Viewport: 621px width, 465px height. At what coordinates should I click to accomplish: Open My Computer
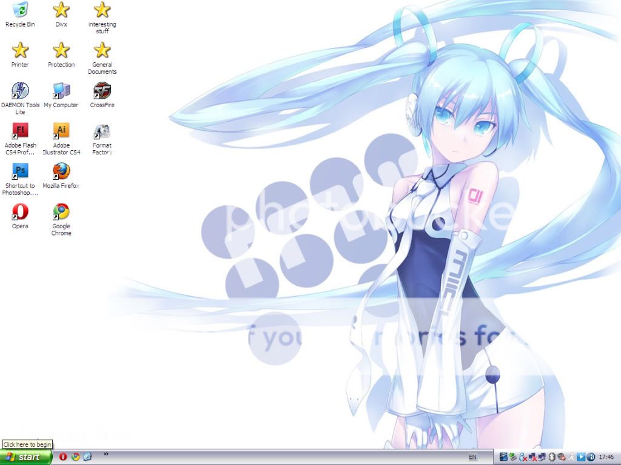61,92
